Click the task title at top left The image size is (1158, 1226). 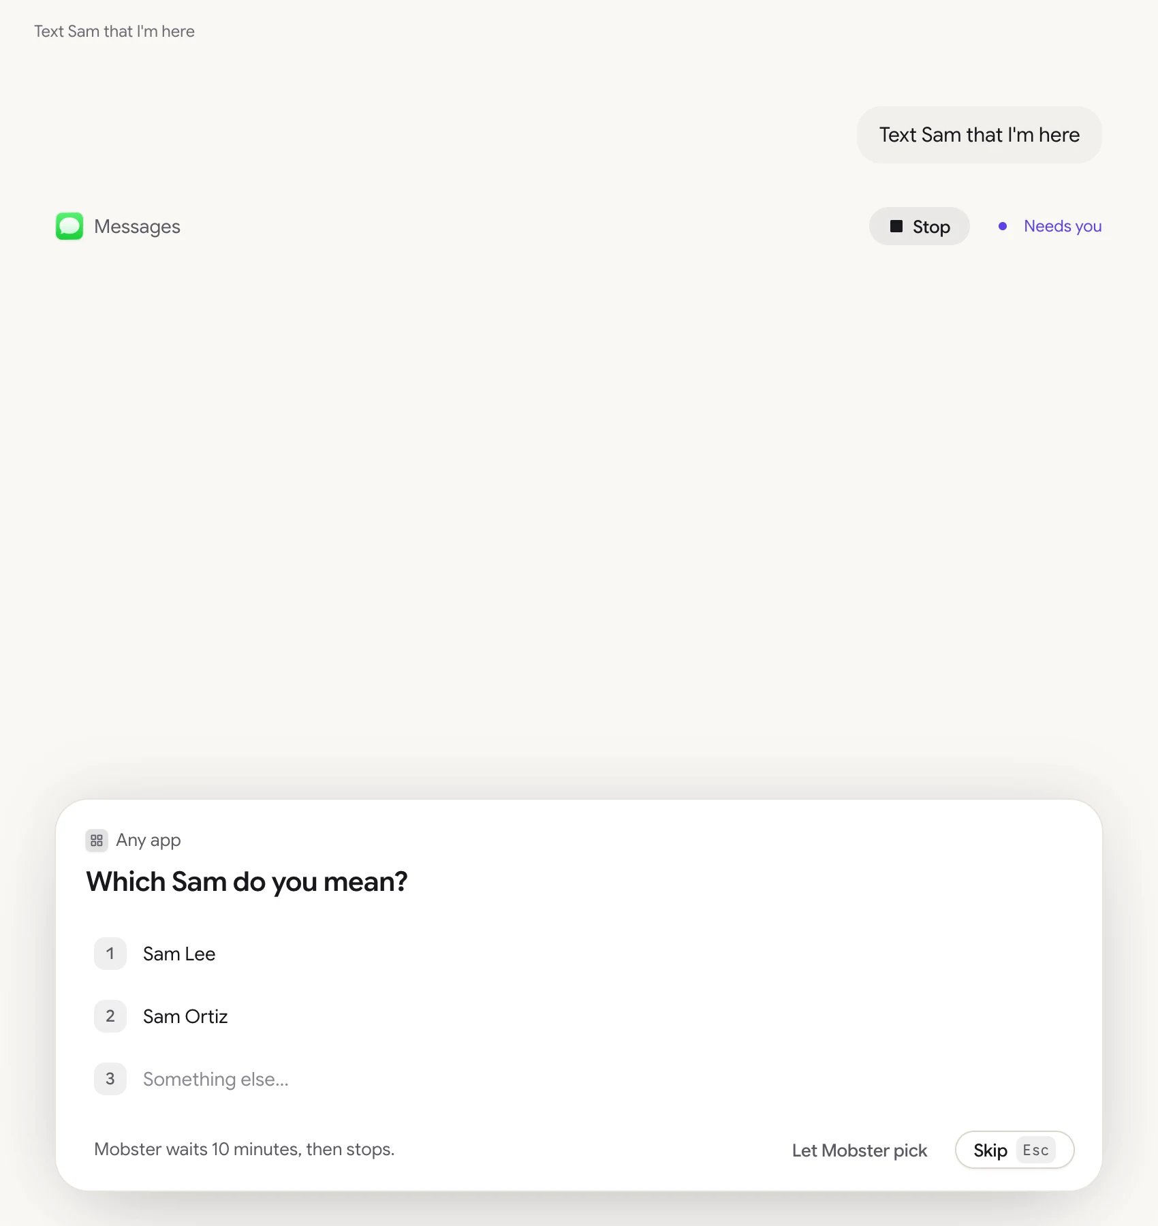click(114, 31)
